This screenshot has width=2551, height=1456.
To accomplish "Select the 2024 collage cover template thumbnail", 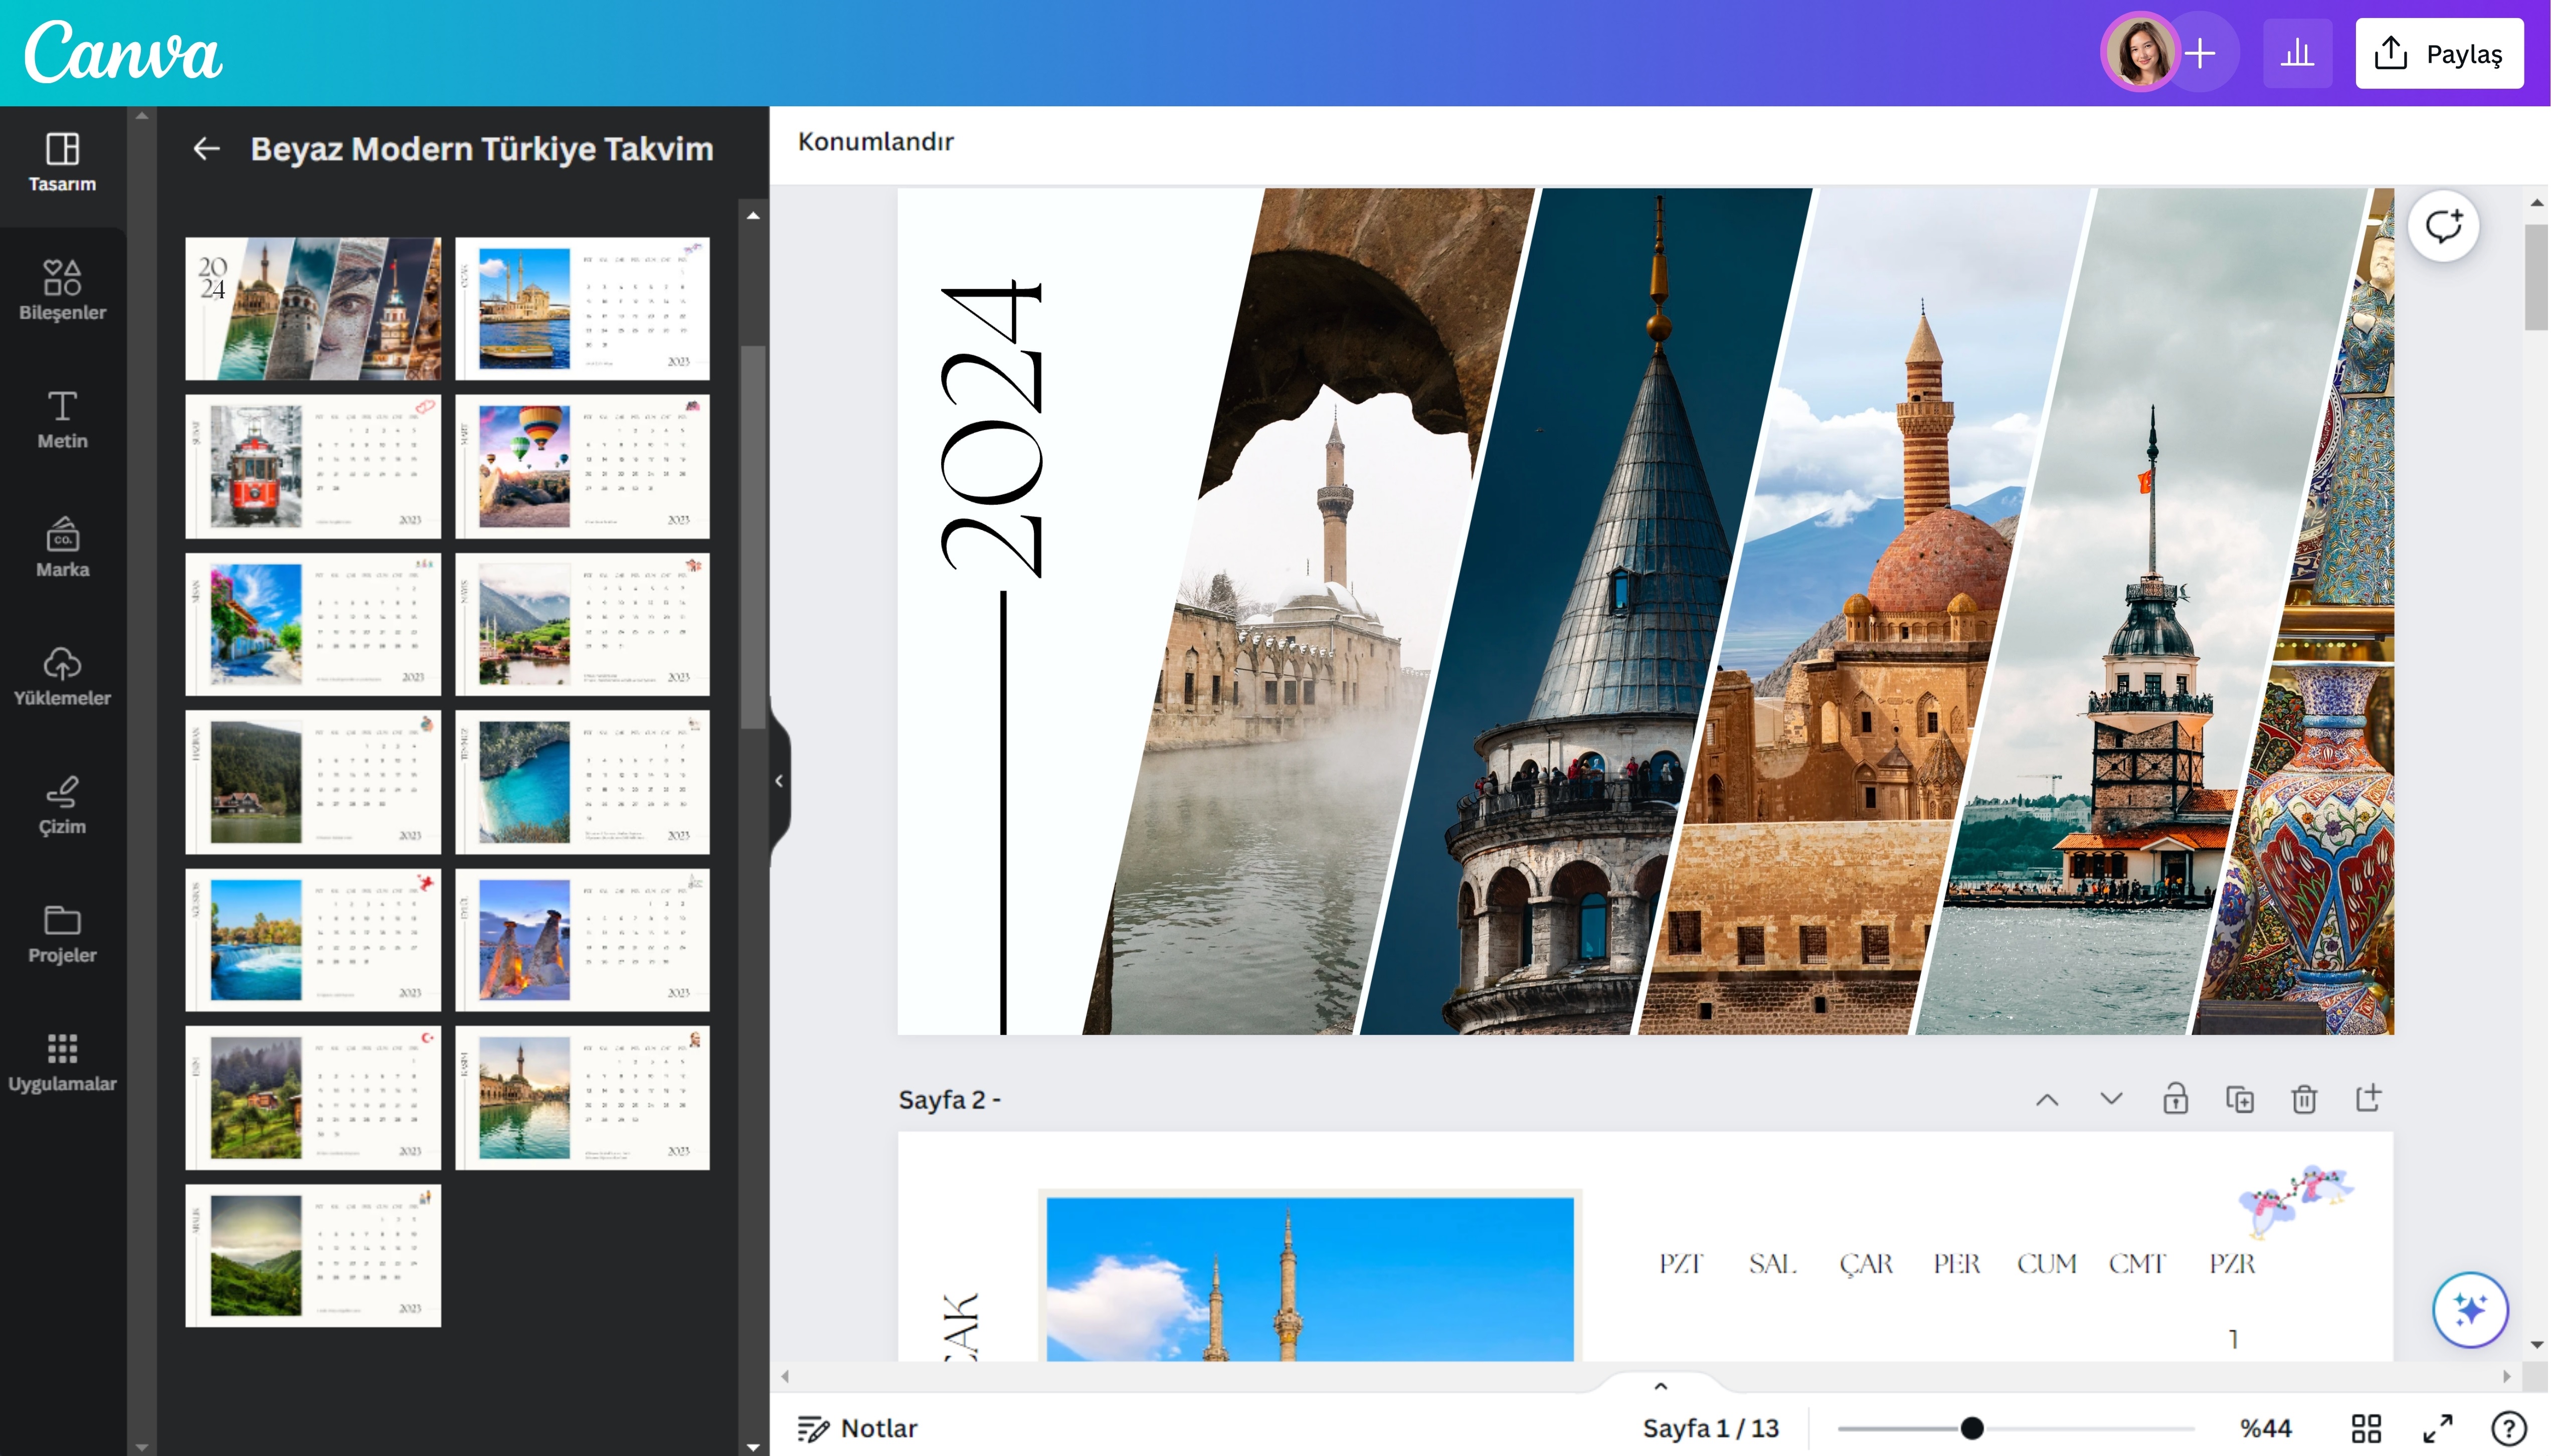I will tap(313, 308).
